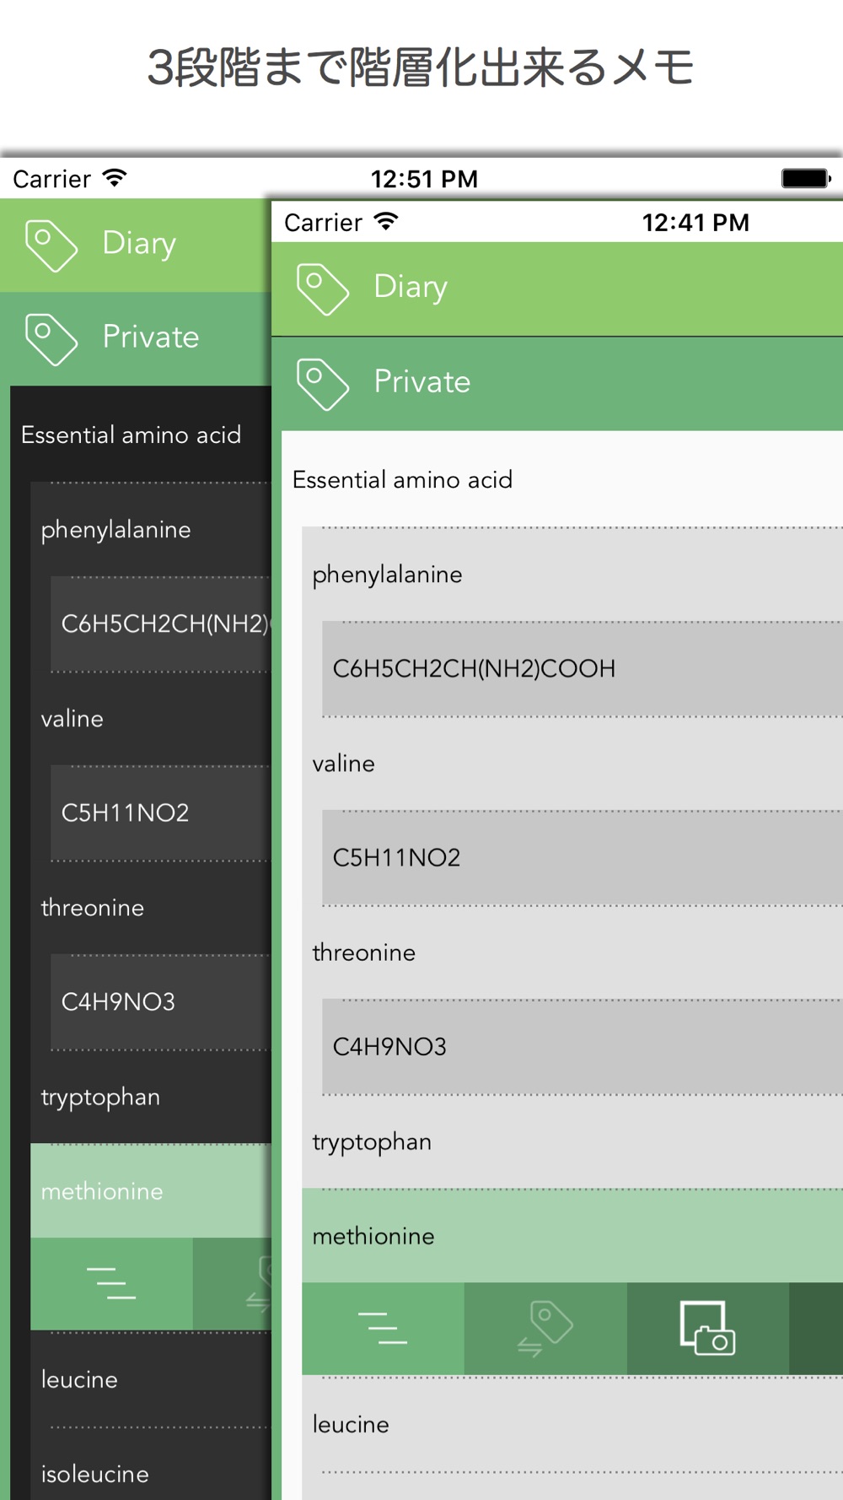Open the Diary tag in light-theme screen

click(411, 288)
